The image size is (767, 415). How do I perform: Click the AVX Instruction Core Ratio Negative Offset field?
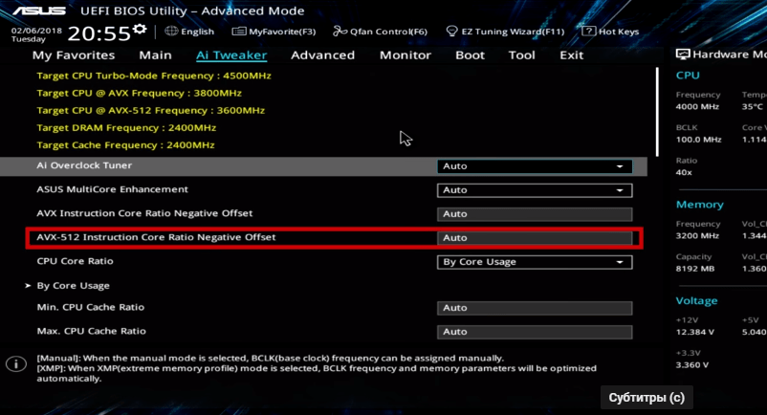click(x=534, y=214)
